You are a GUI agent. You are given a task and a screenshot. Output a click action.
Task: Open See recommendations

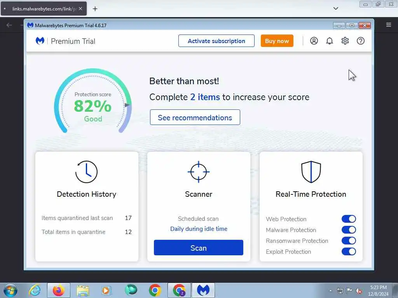[x=195, y=117]
